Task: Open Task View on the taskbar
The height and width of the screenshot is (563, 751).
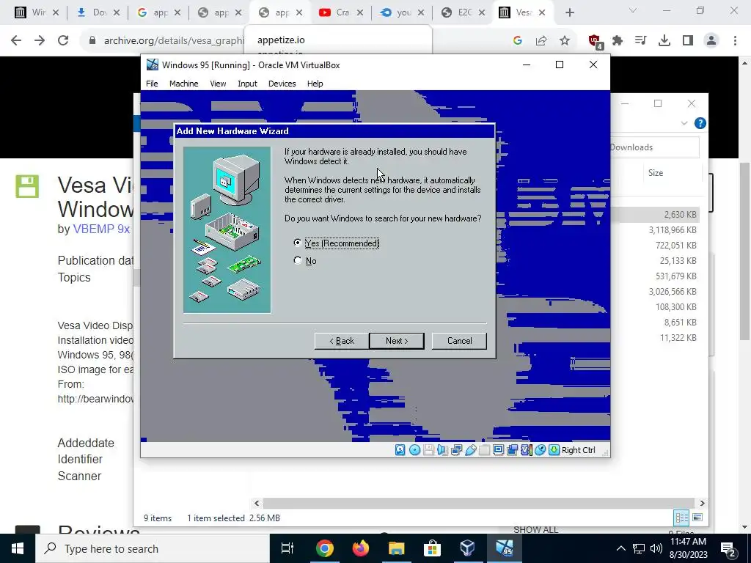Action: 287,548
